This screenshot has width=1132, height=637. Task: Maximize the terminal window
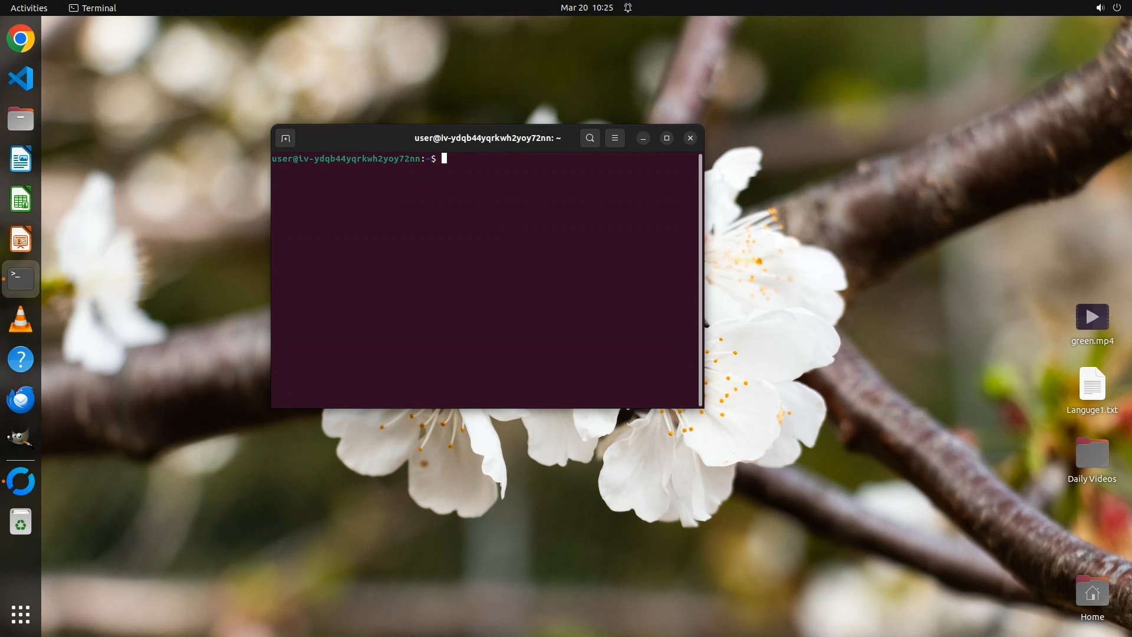tap(667, 138)
